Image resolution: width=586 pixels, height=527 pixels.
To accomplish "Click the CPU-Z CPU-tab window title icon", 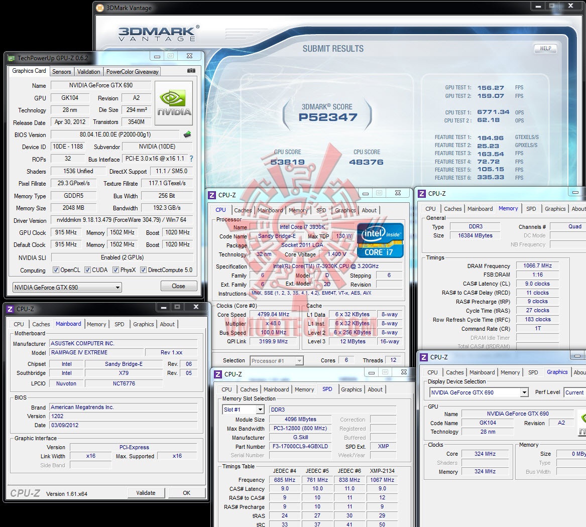I will pyautogui.click(x=212, y=195).
